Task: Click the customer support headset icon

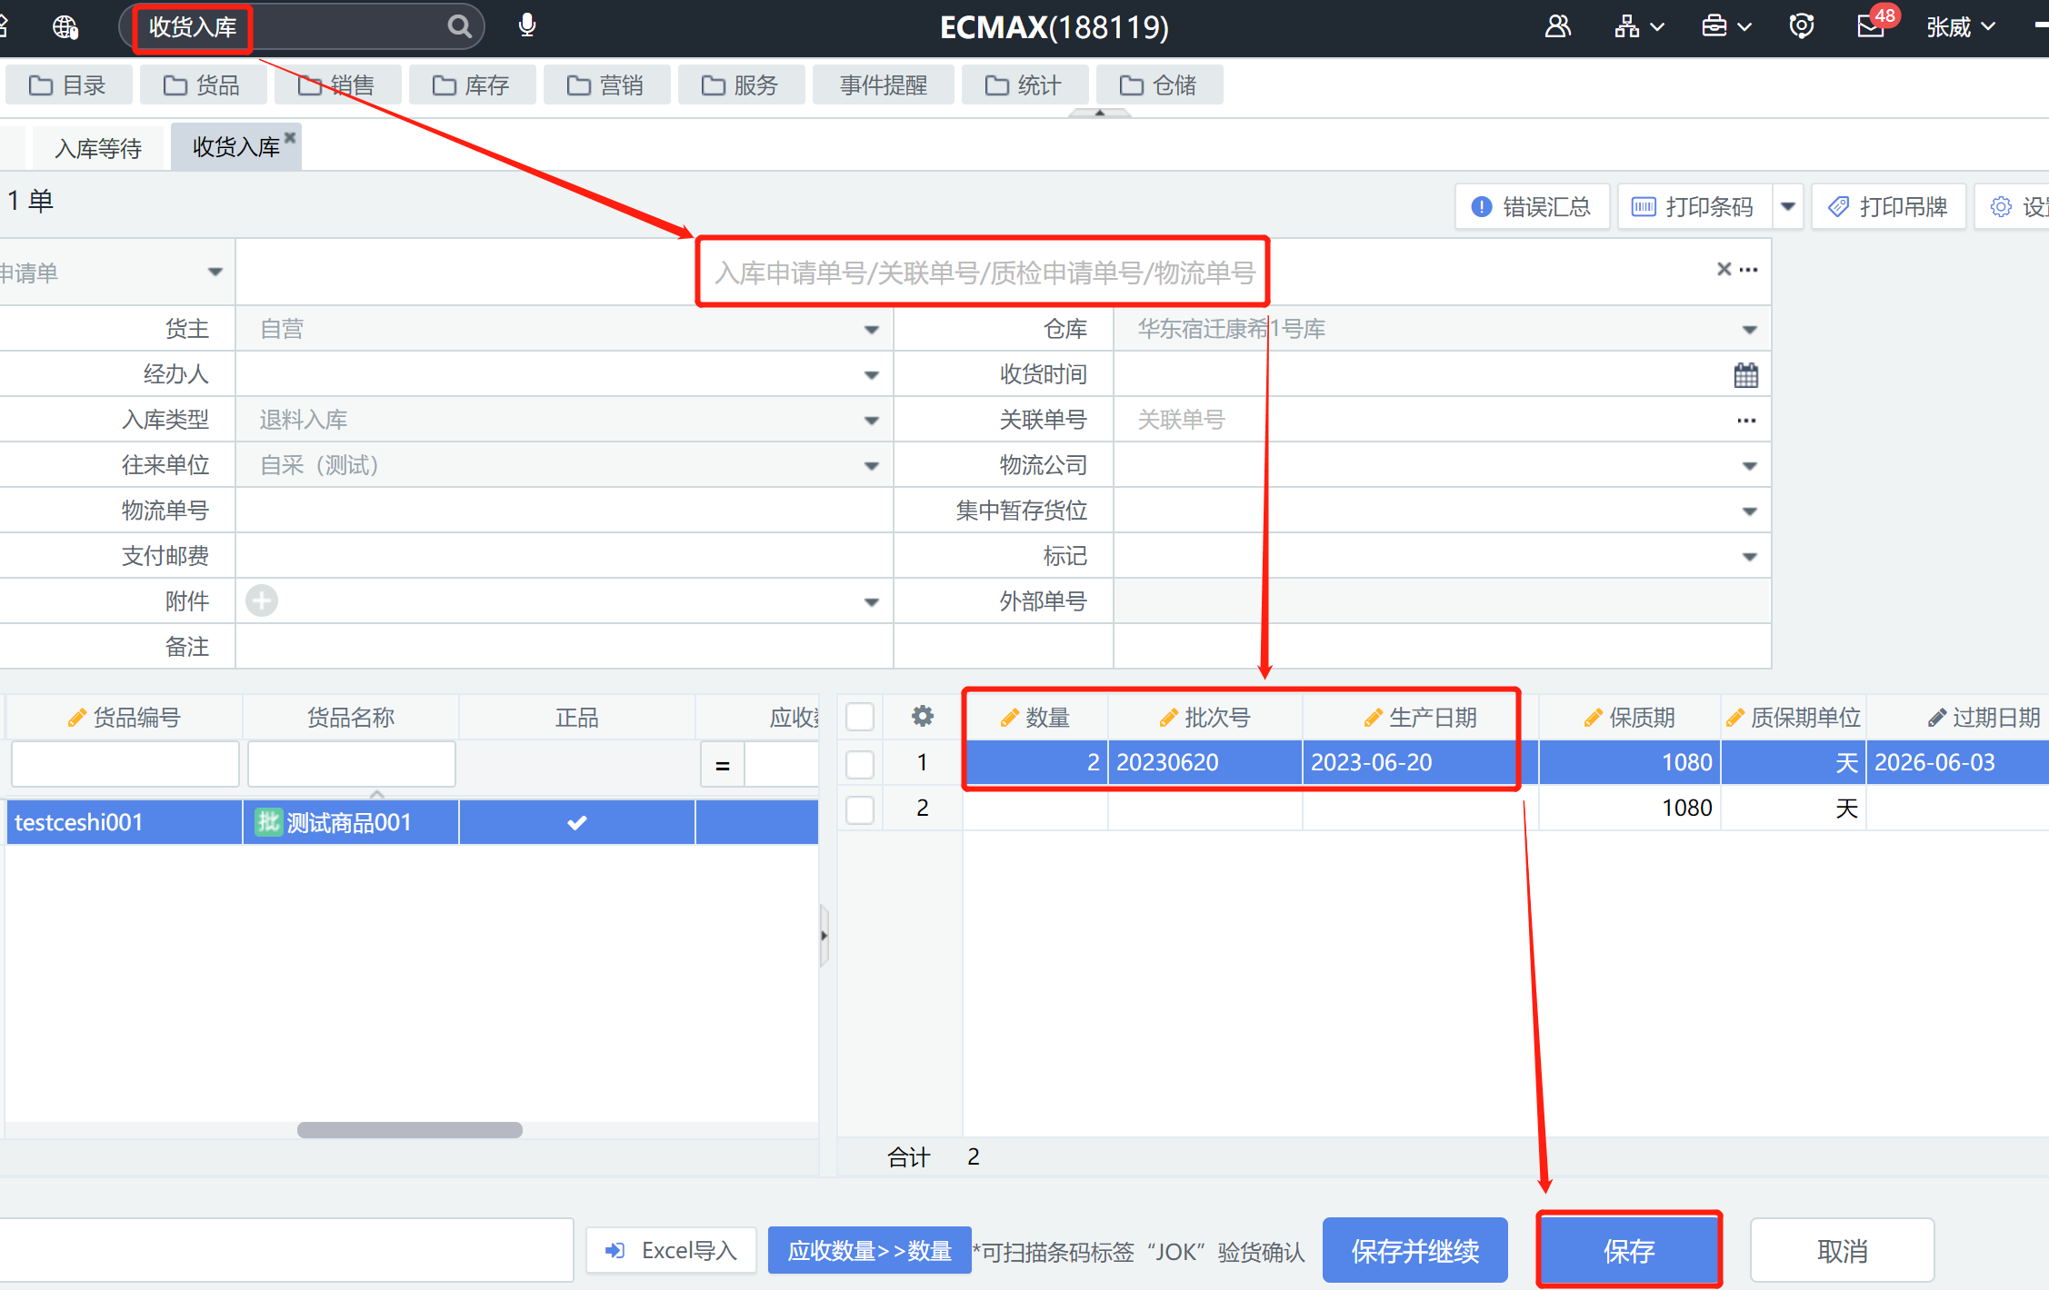Action: (x=1801, y=26)
